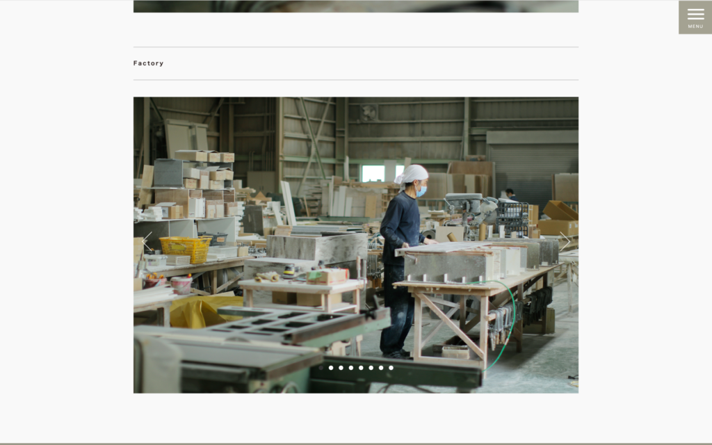Click the MENU text label
712x445 pixels.
[x=695, y=26]
